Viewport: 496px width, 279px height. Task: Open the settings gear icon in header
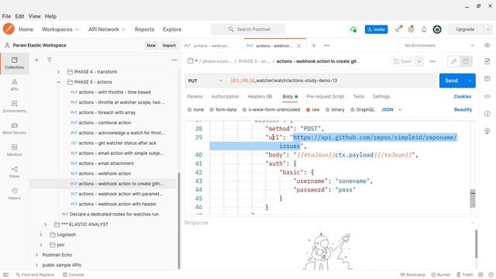click(x=411, y=29)
